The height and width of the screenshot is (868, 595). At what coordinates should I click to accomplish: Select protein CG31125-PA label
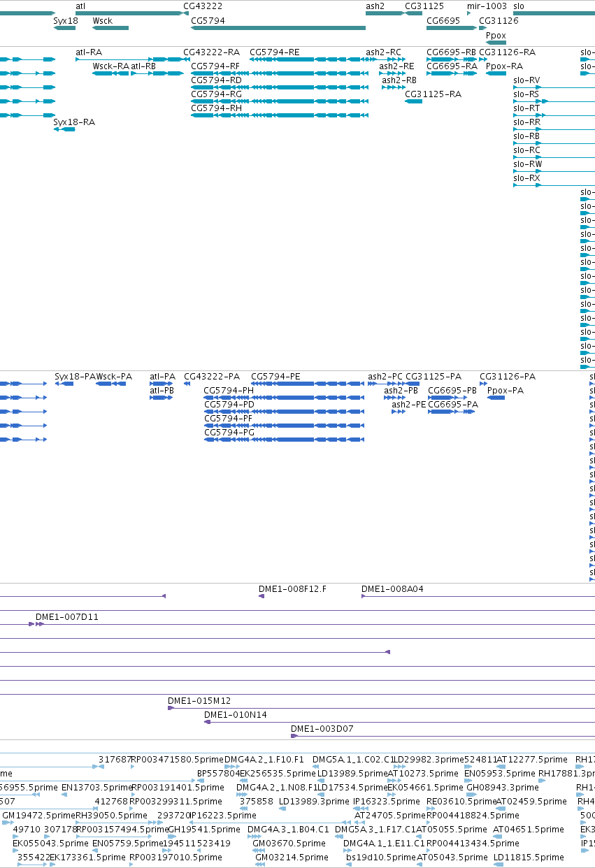pos(433,377)
